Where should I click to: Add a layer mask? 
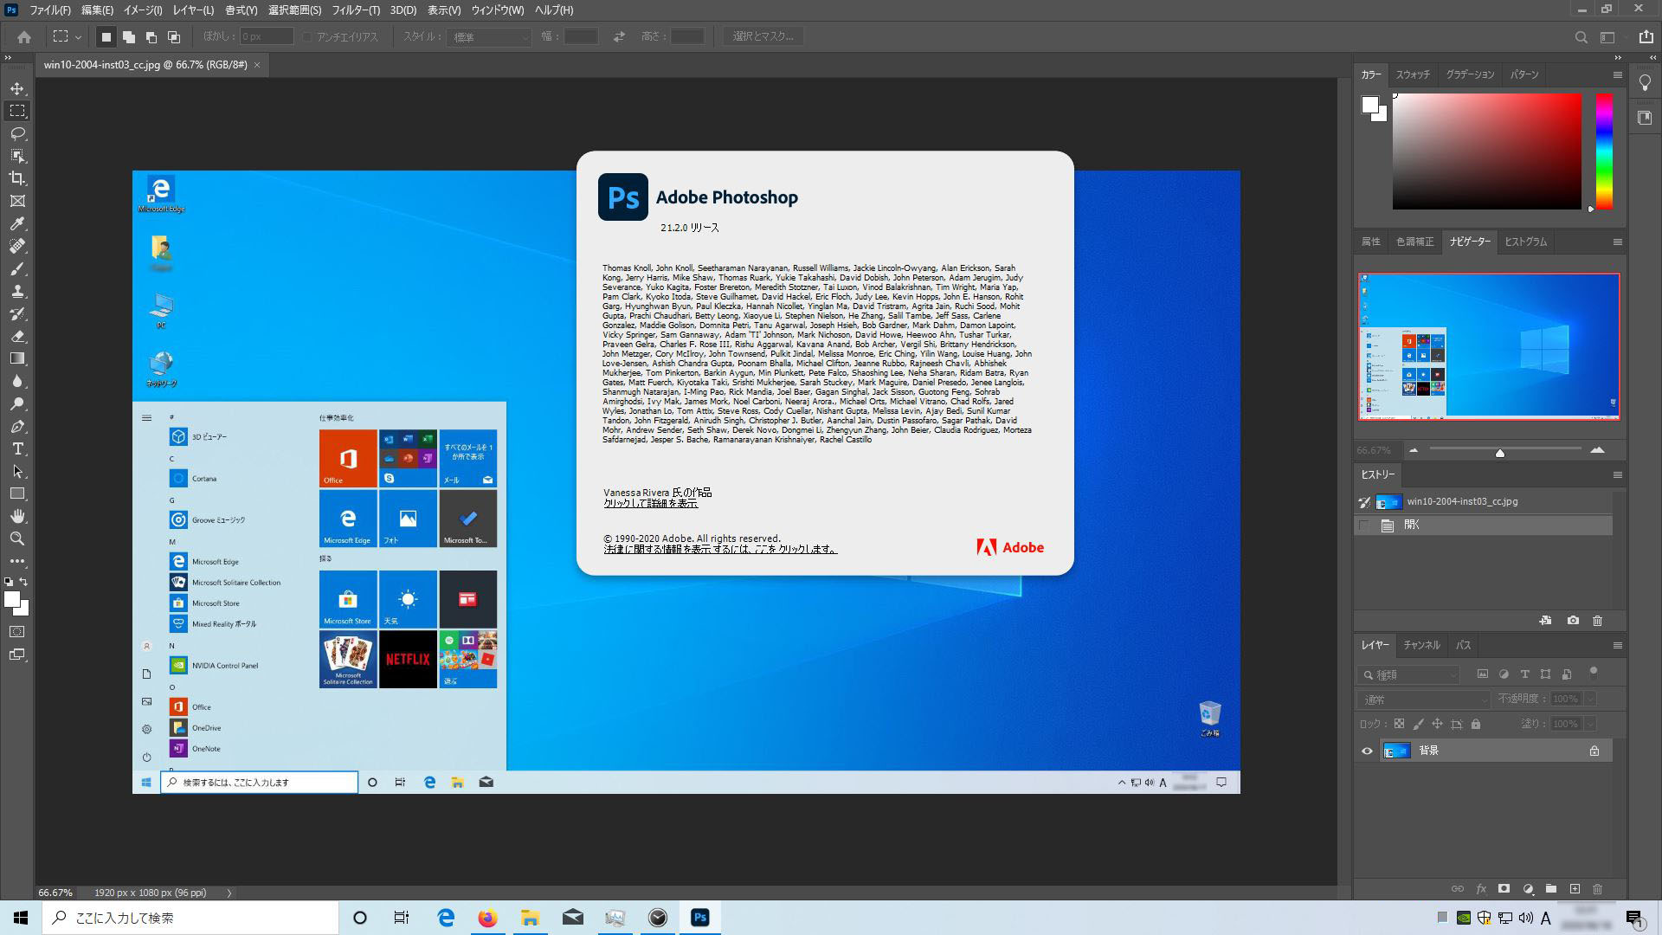click(1504, 889)
